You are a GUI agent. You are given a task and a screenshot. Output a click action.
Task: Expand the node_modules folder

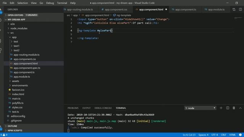[x=34, y=29]
